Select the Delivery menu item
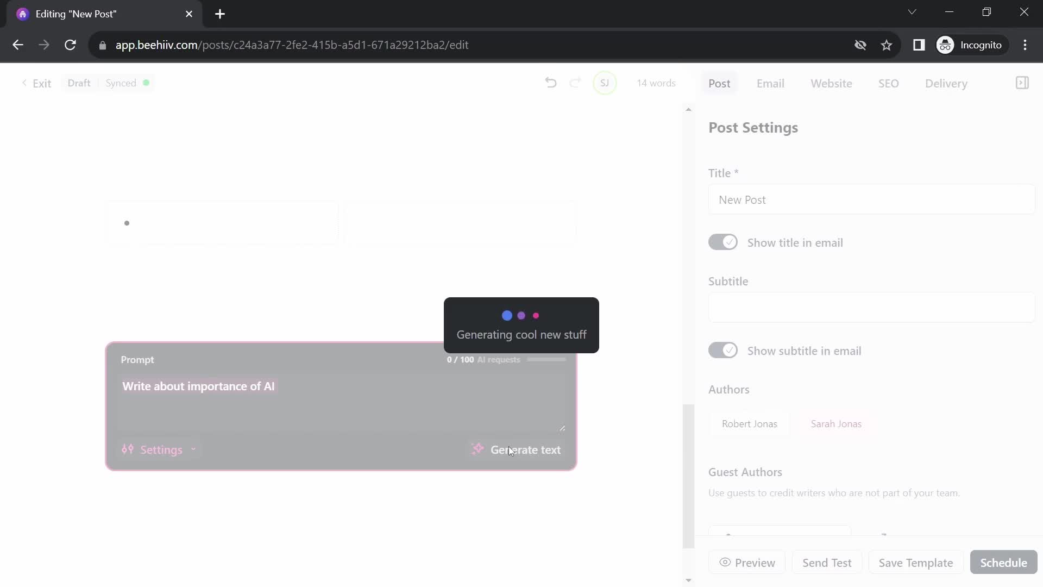Screen dimensions: 1043x587 (946, 83)
